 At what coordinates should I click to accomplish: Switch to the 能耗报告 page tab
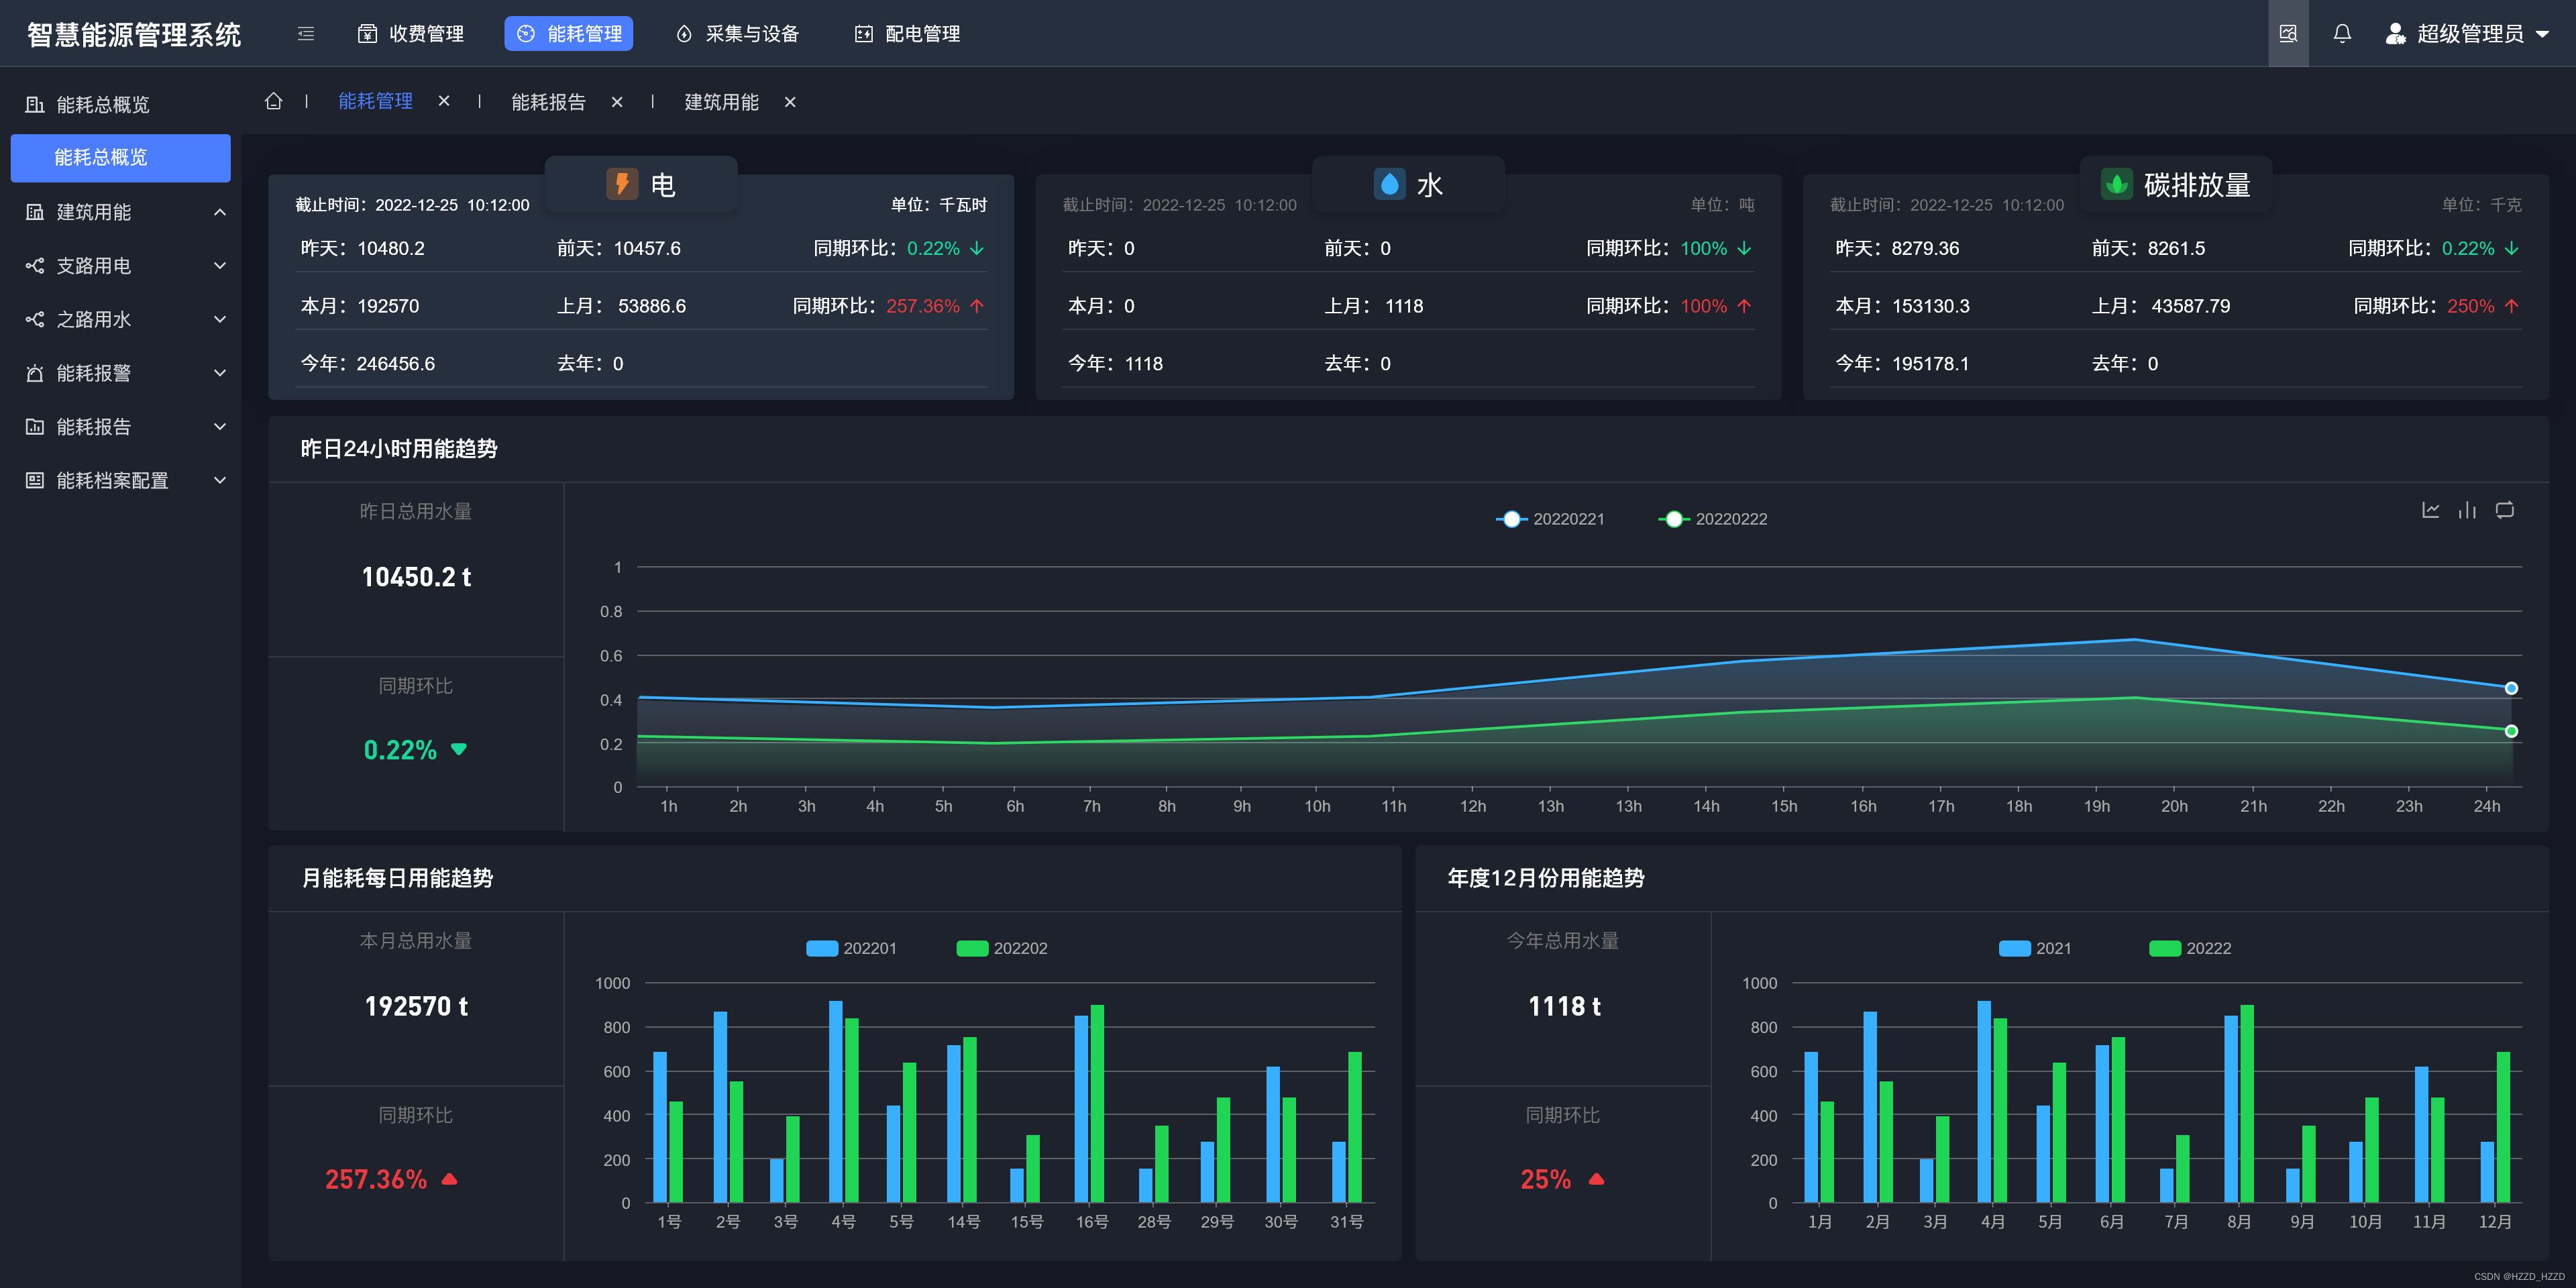point(548,102)
